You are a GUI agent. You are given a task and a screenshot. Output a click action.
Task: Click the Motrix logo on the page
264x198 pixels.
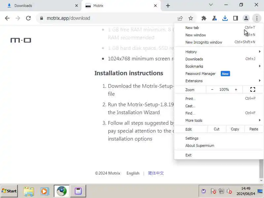[21, 40]
